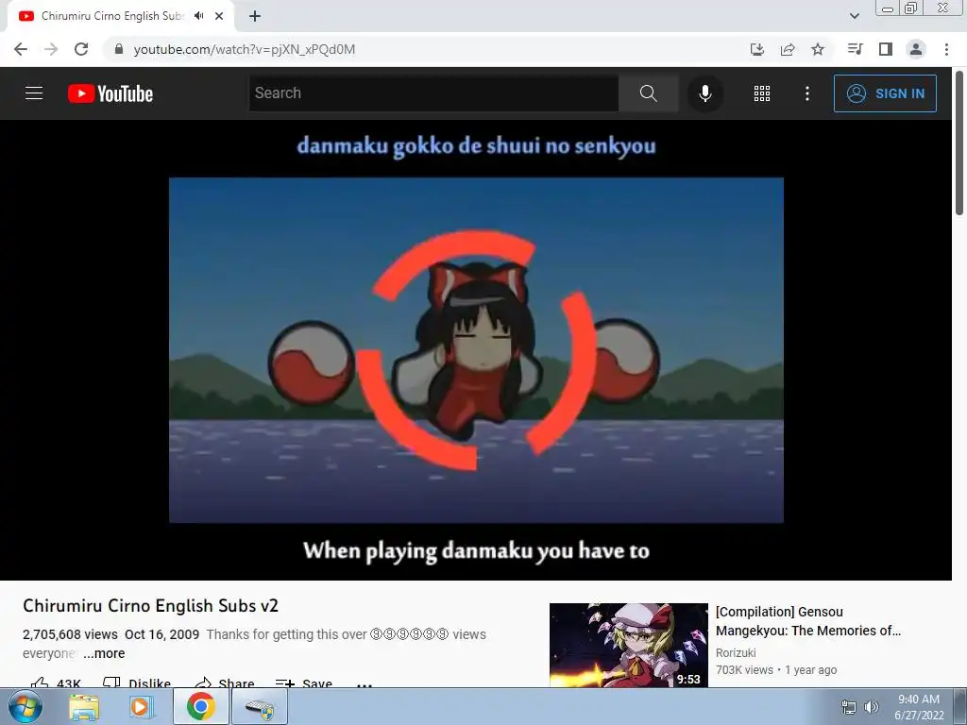Open '[Compilation] Gensou Mangekyou' video title
Viewport: 967px width, 725px height.
808,621
